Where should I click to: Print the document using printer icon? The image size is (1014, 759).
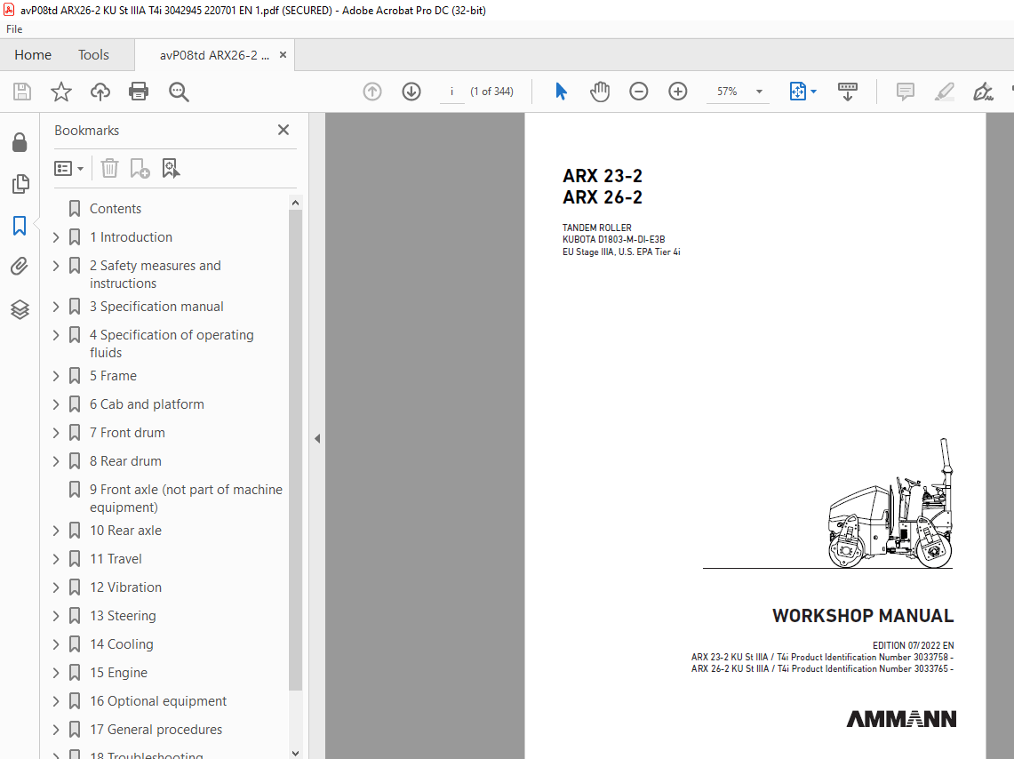tap(139, 92)
